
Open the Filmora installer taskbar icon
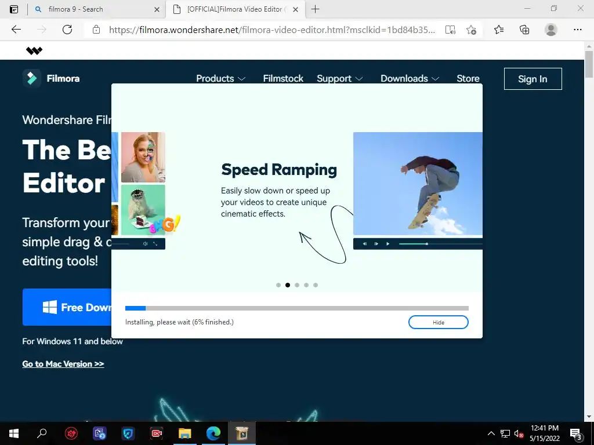click(x=242, y=433)
